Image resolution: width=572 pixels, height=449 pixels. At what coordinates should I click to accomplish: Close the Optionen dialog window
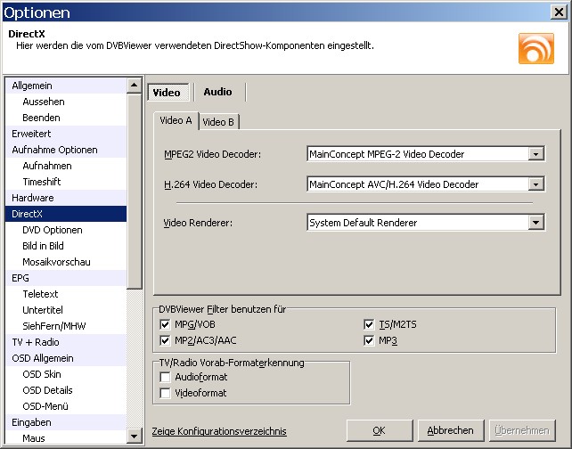[x=559, y=12]
